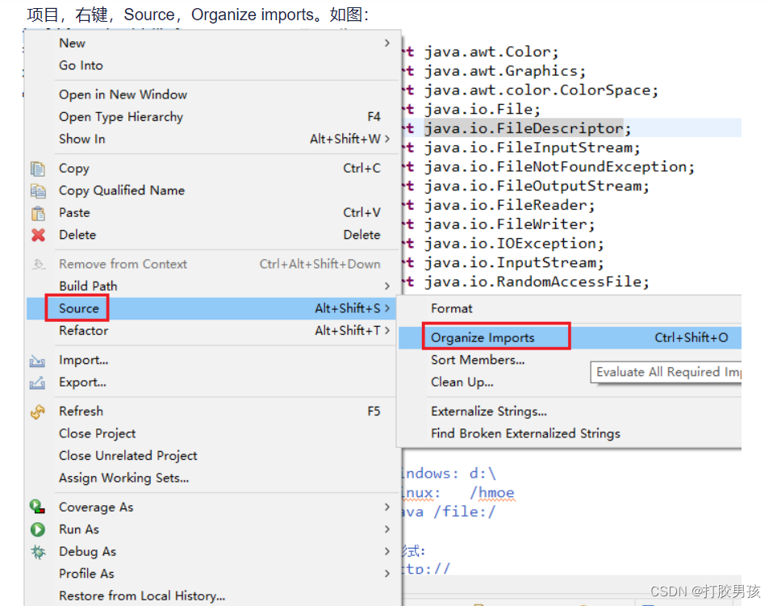This screenshot has width=773, height=606.
Task: Select Export... menu entry
Action: [x=212, y=382]
